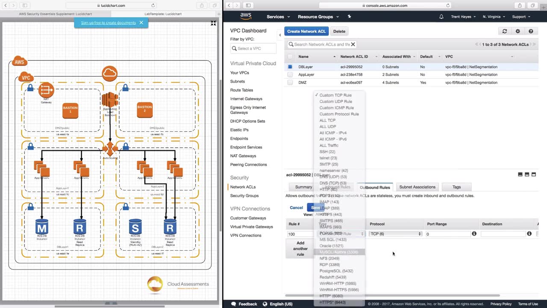
Task: Open the settings gear icon in ACL toolbar
Action: coord(518,31)
